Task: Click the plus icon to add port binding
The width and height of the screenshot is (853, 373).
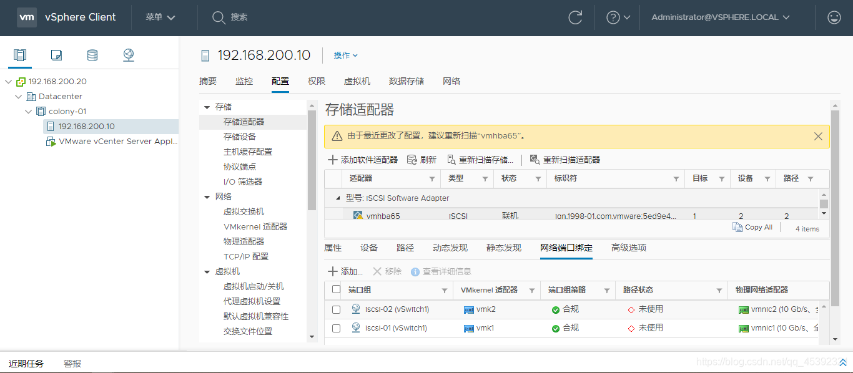Action: [333, 271]
